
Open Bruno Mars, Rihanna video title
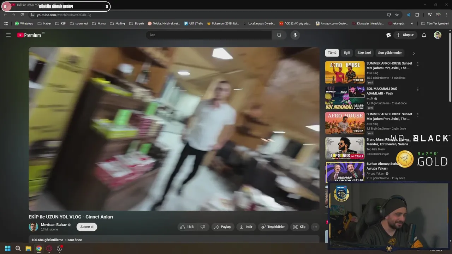pyautogui.click(x=388, y=142)
